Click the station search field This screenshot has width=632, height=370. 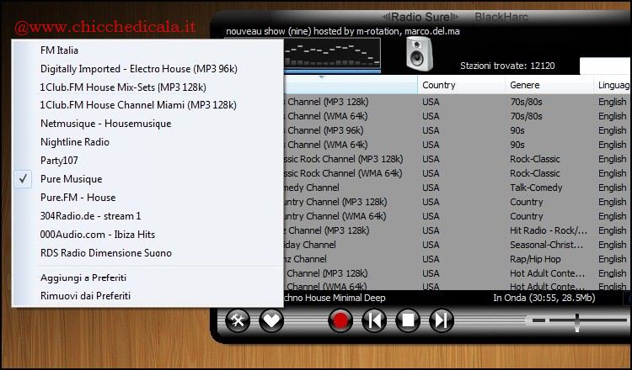(605, 66)
